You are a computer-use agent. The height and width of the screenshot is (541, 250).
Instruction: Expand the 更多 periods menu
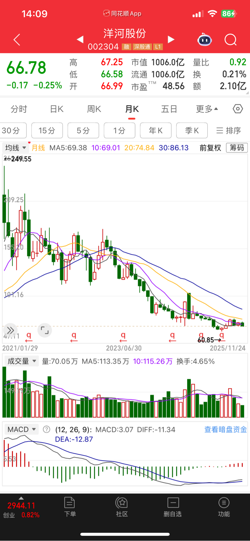207,109
